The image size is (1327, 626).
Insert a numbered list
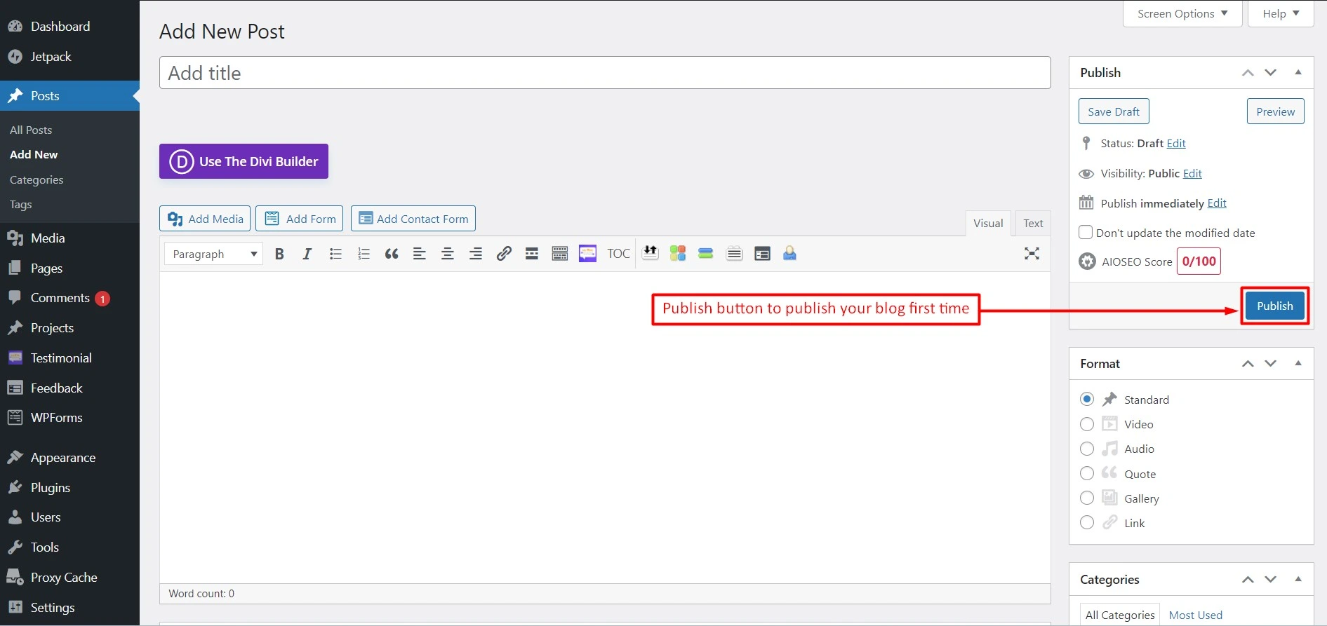tap(364, 254)
